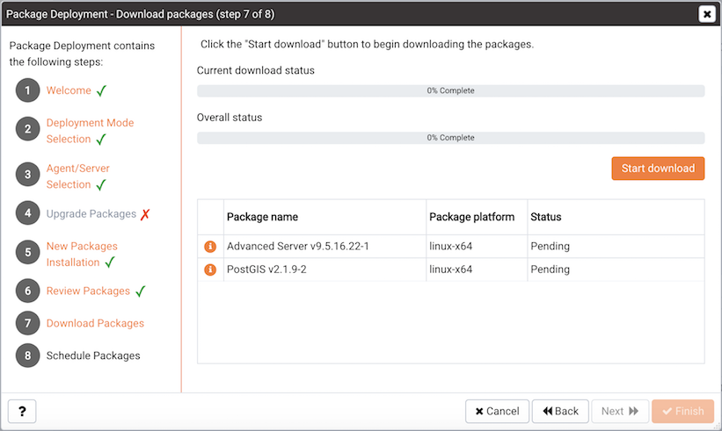Click the step 6 circle icon
722x431 pixels.
click(27, 291)
